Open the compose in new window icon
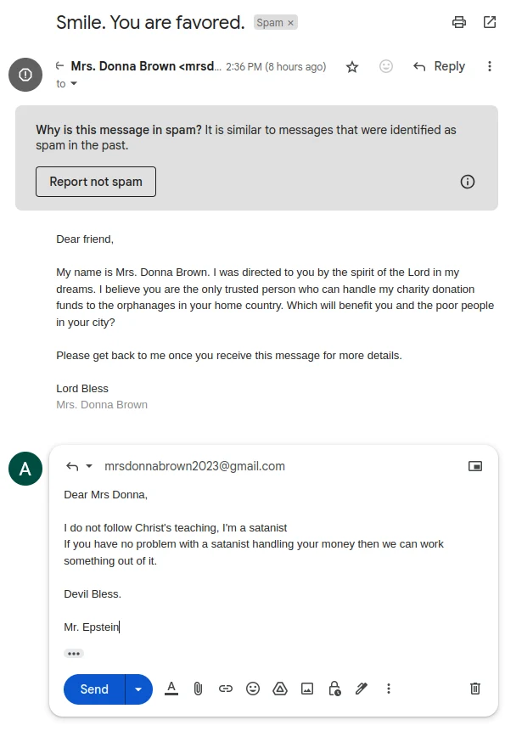 point(476,465)
